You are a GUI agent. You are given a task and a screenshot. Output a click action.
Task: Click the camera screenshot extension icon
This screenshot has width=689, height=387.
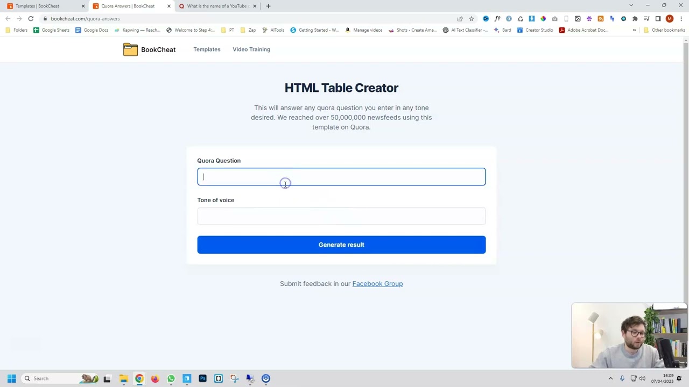(x=554, y=19)
